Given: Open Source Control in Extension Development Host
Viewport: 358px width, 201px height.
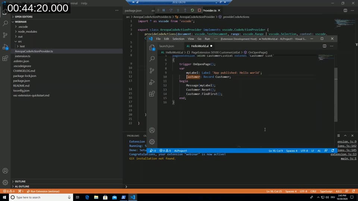Looking at the screenshot, I should pyautogui.click(x=152, y=70).
